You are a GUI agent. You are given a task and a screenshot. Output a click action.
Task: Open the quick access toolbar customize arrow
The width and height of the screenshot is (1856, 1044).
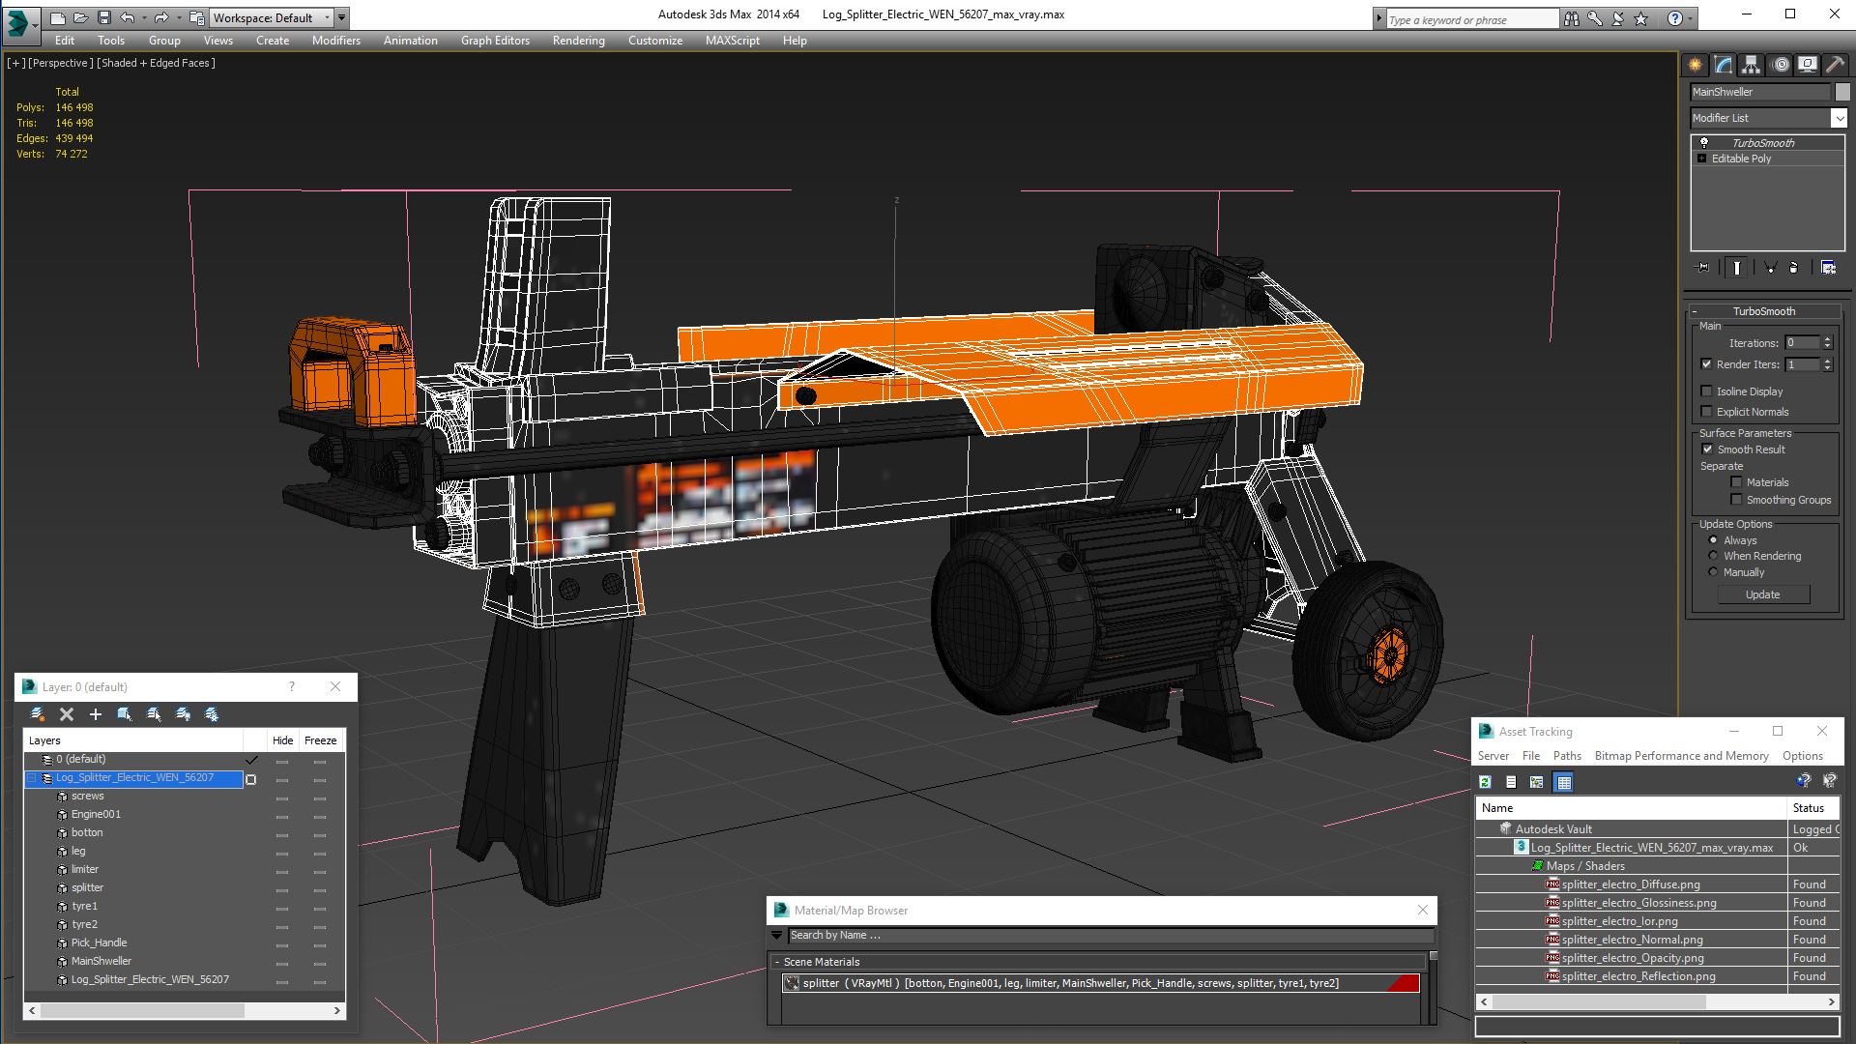coord(342,17)
